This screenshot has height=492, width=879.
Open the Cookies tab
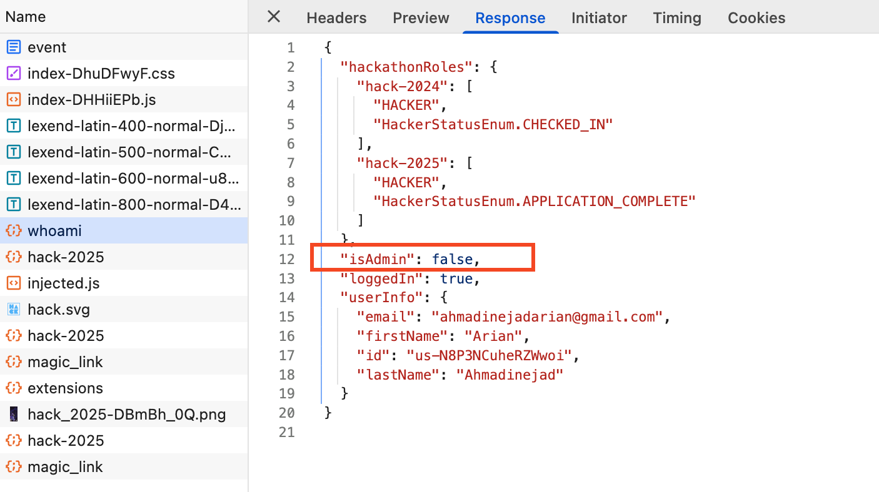tap(756, 17)
